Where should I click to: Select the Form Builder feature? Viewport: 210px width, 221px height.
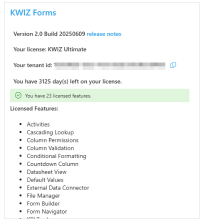click(43, 203)
